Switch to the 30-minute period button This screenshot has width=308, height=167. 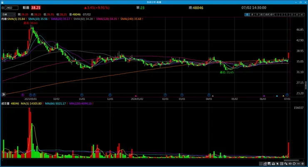click(x=297, y=15)
